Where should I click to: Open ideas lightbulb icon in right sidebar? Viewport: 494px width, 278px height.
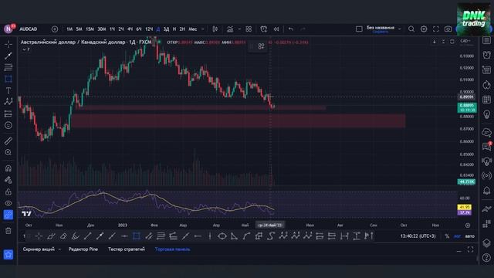pos(487,114)
